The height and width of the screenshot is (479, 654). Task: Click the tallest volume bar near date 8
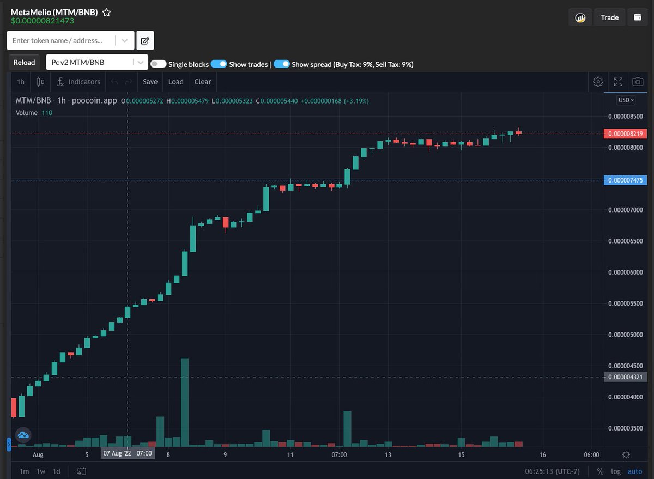tap(185, 403)
